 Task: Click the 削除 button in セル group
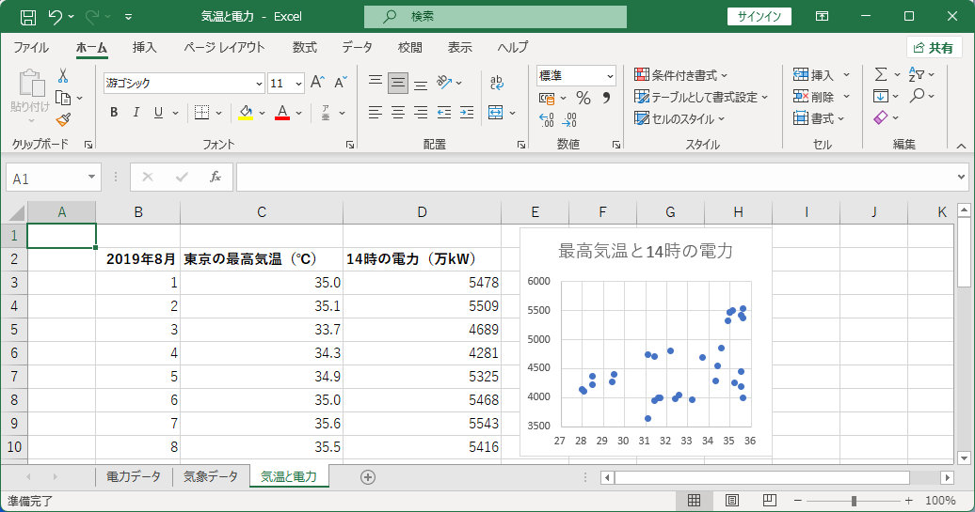(822, 96)
